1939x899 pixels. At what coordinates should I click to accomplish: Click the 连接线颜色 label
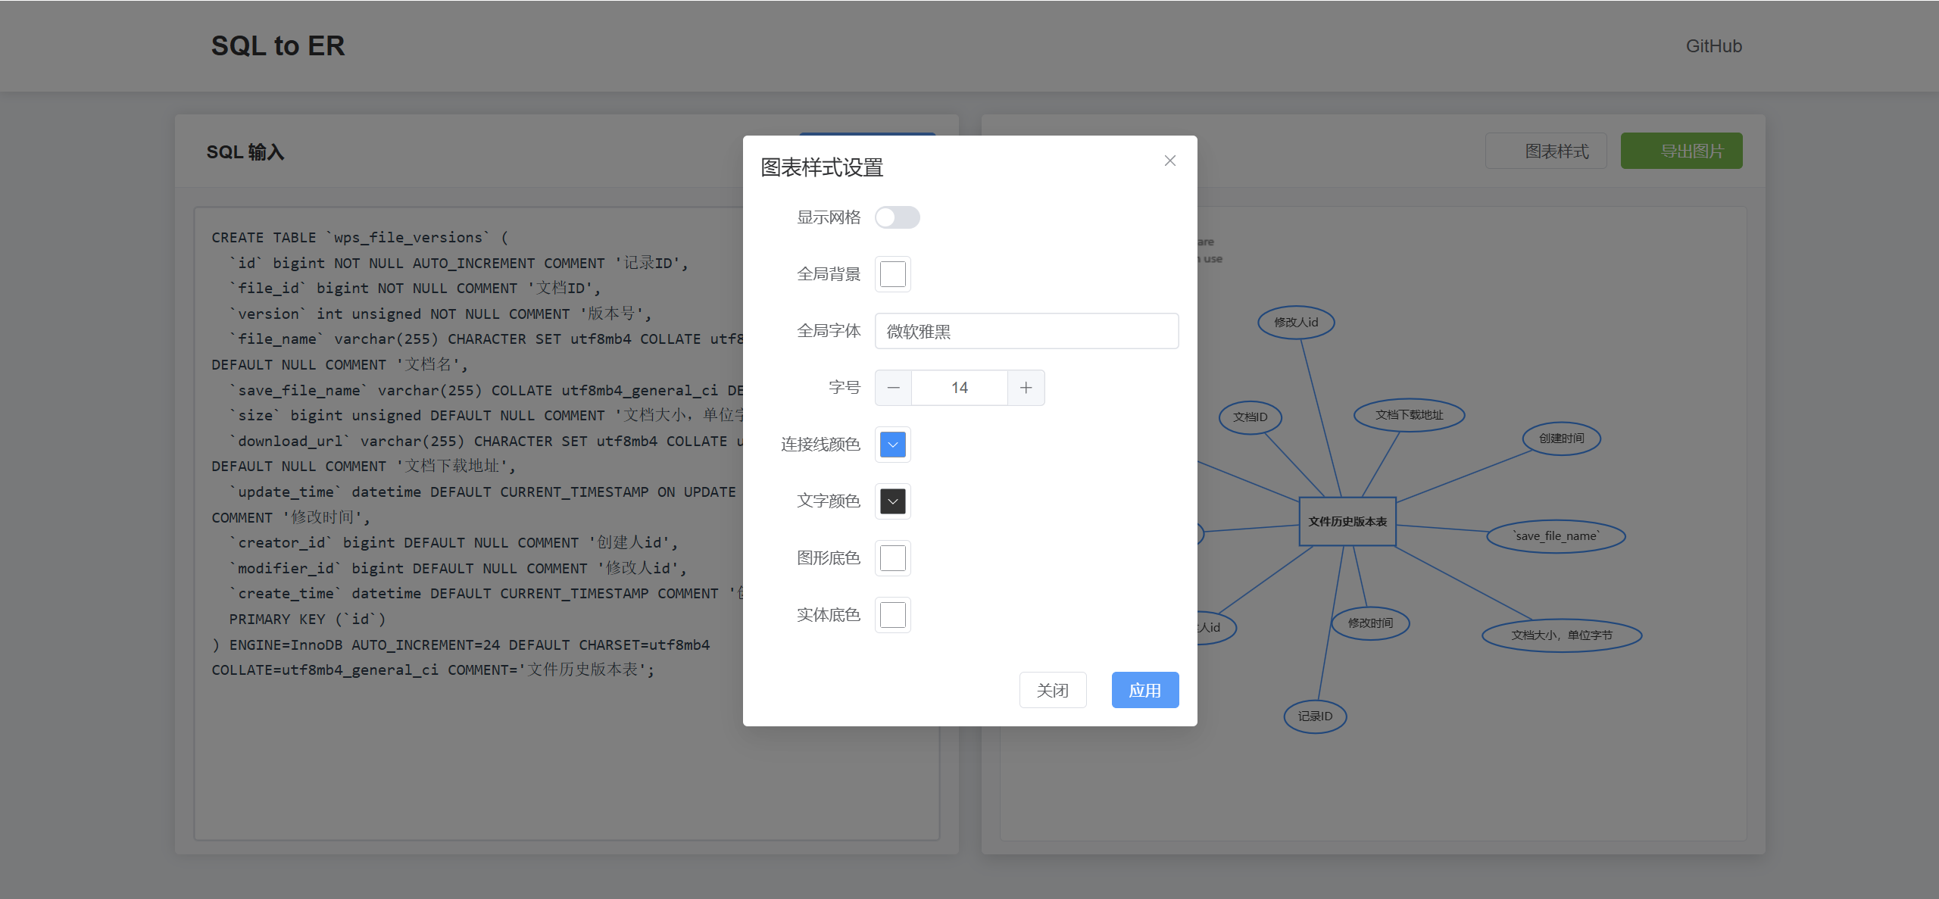click(x=820, y=445)
